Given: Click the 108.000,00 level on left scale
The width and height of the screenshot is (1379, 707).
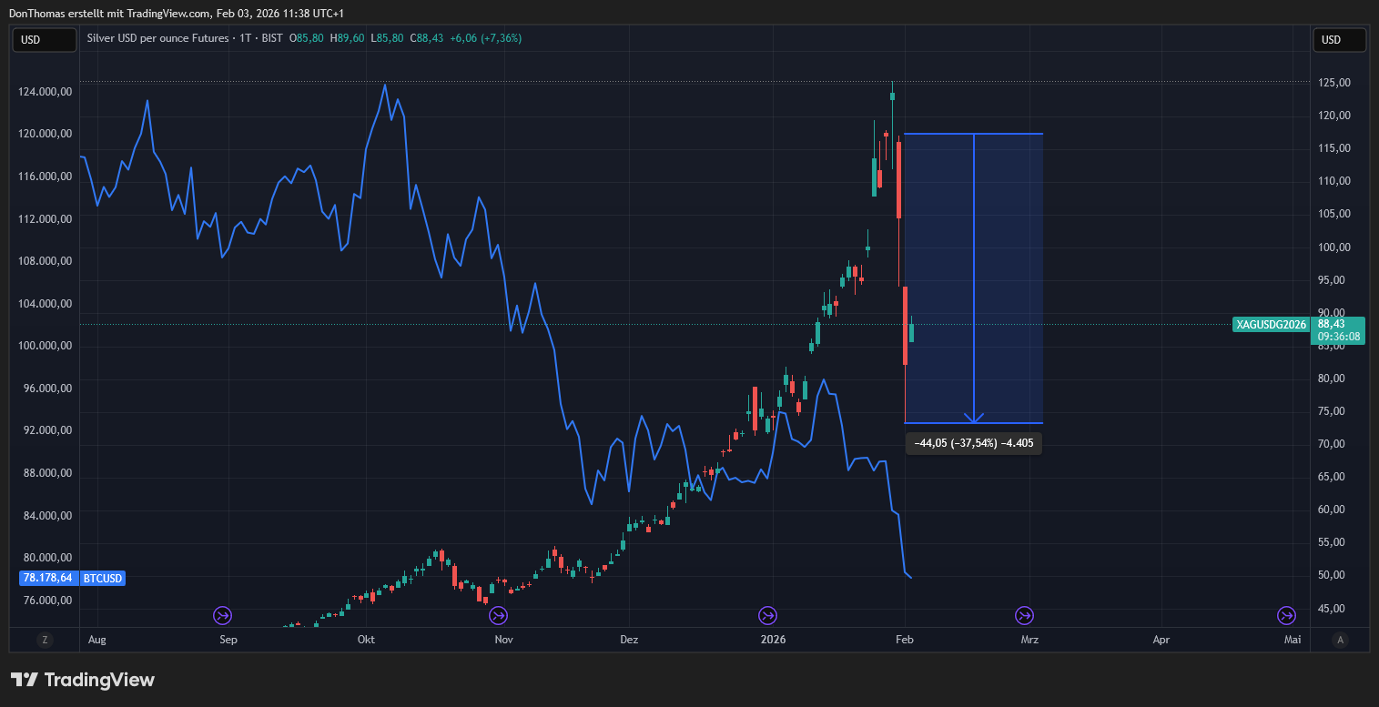Looking at the screenshot, I should pyautogui.click(x=45, y=261).
